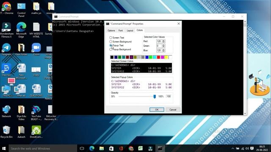Image resolution: width=271 pixels, height=152 pixels.
Task: Select the Popup Text radio button
Action: 111,46
